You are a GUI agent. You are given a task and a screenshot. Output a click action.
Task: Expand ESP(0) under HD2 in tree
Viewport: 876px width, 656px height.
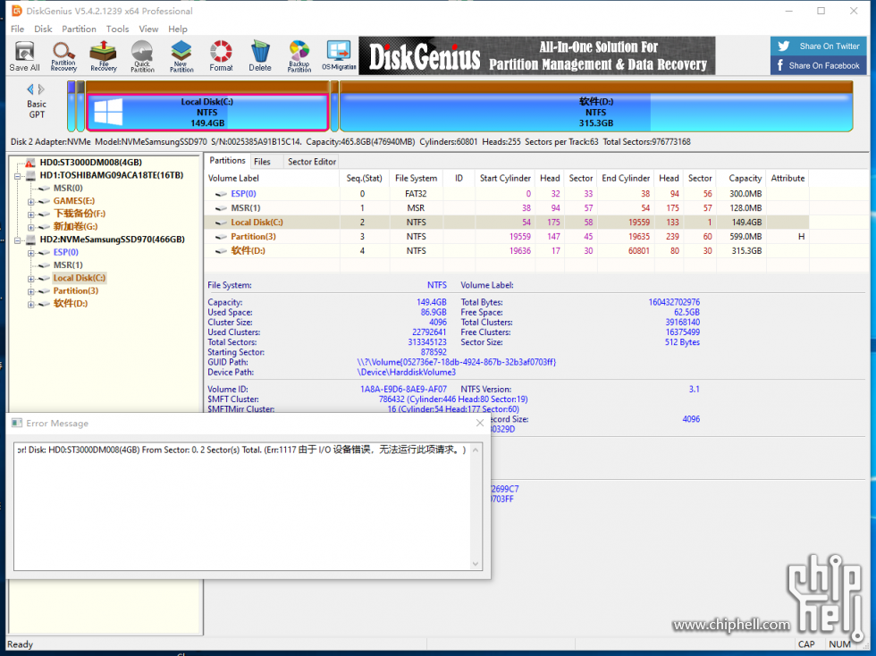pos(31,253)
